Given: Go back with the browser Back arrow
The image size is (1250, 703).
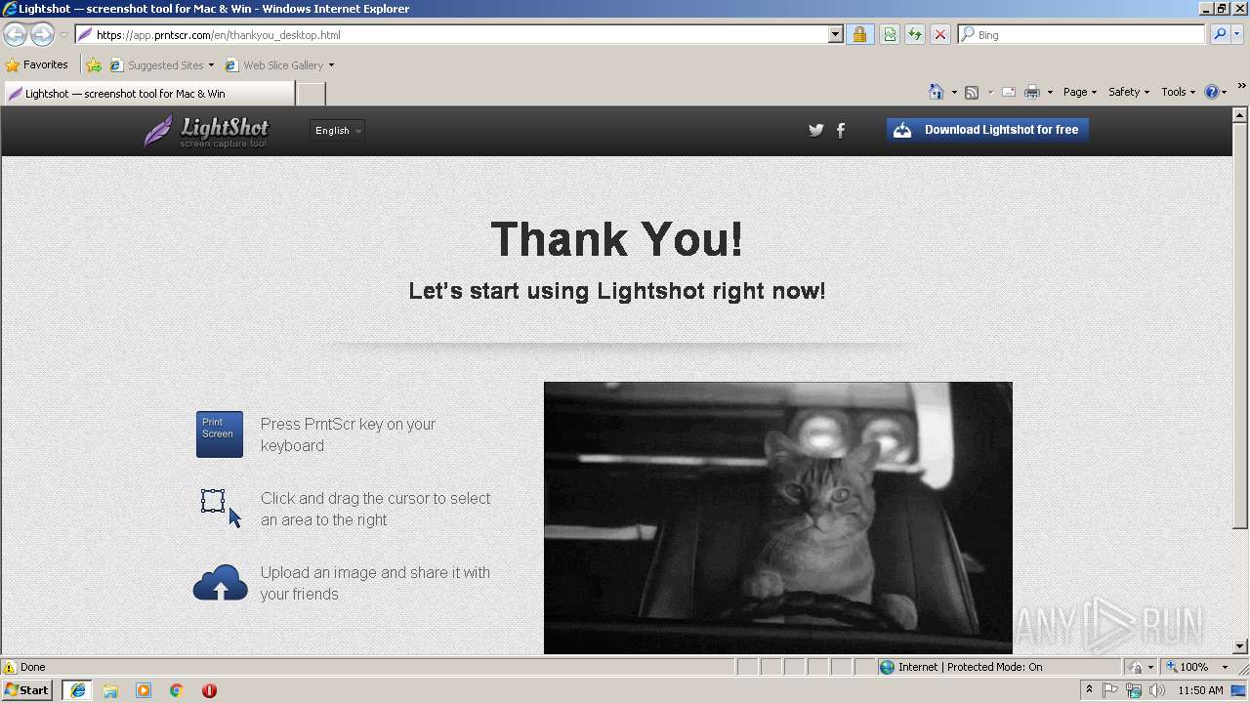Looking at the screenshot, I should pyautogui.click(x=15, y=34).
